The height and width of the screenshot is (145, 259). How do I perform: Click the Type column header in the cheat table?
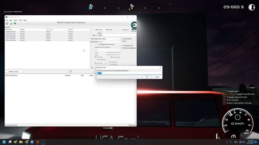(x=82, y=75)
